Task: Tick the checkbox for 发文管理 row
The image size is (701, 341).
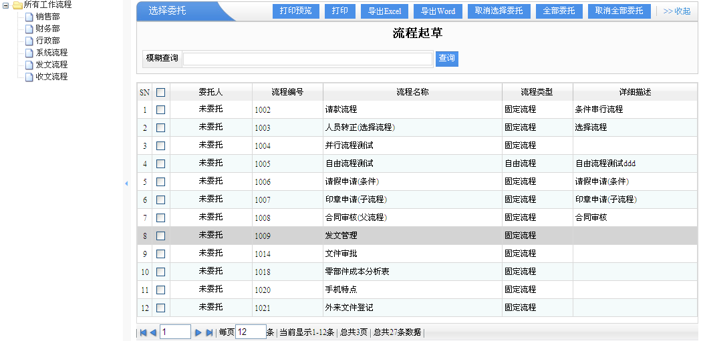Action: (x=160, y=236)
